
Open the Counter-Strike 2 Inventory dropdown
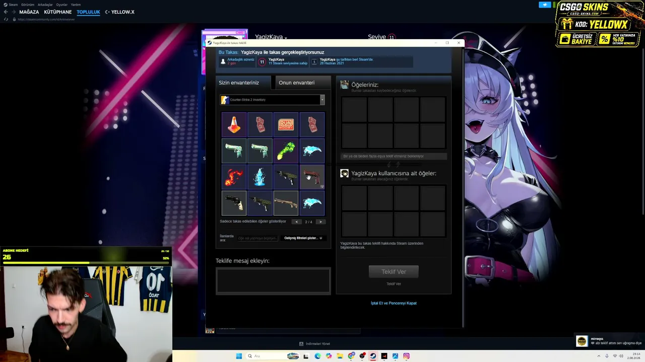click(x=272, y=100)
